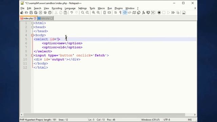Open the Edit menu
This screenshot has width=217, height=122.
[x=29, y=8]
